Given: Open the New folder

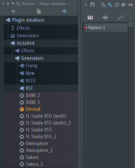Looking at the screenshot, I should tap(41, 73).
